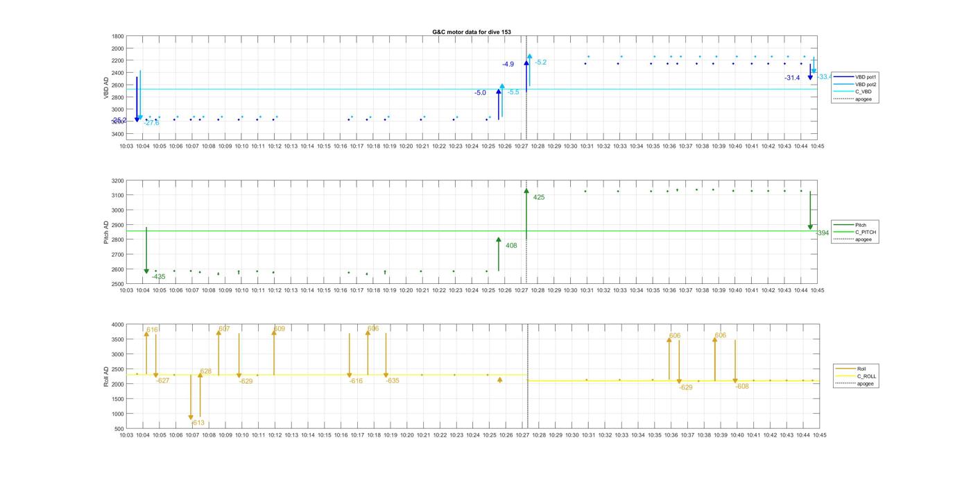Click the "425" value label in Pitch plot
The image size is (971, 481).
(x=539, y=198)
